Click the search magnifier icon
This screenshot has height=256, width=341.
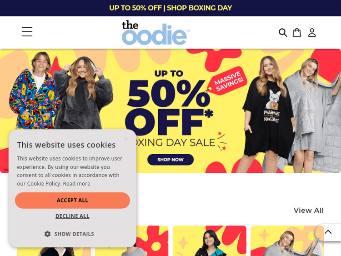[x=283, y=33]
